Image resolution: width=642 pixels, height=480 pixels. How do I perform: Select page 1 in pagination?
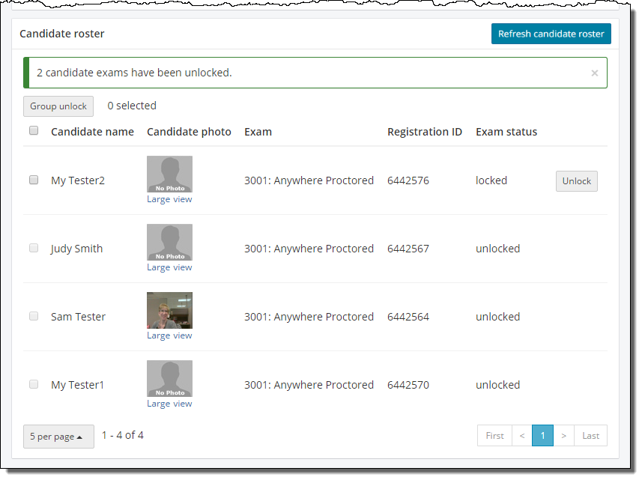point(542,436)
